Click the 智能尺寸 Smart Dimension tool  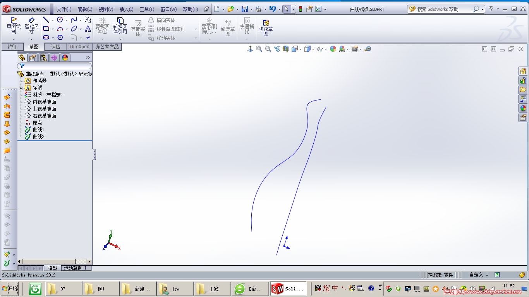[32, 25]
